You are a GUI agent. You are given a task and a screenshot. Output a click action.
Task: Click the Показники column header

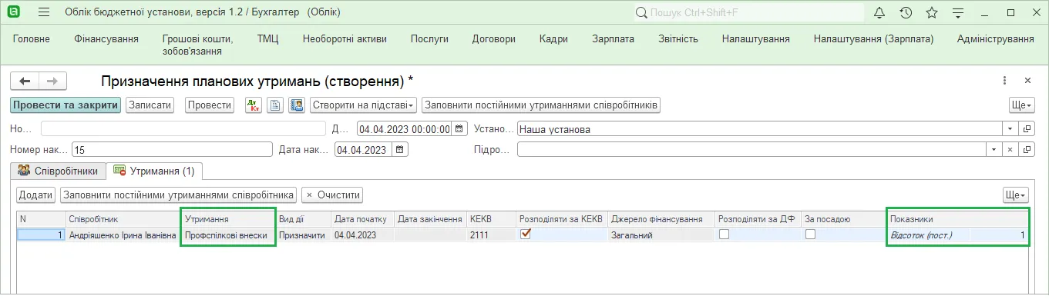(958, 219)
